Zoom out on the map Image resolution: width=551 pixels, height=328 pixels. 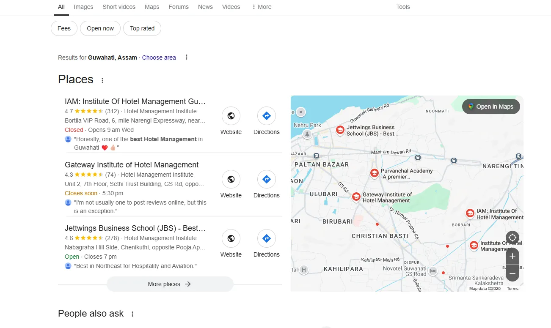pos(512,273)
